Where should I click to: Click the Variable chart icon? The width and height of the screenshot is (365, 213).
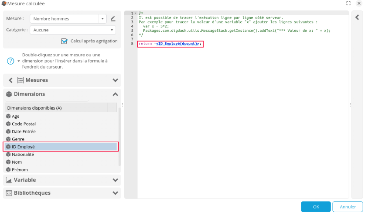click(x=8, y=180)
